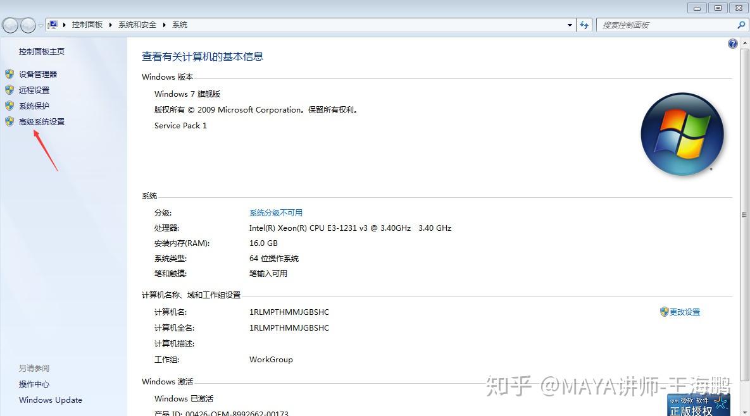Click the refresh button beside address bar
Screen dimensions: 750x416
pyautogui.click(x=585, y=25)
